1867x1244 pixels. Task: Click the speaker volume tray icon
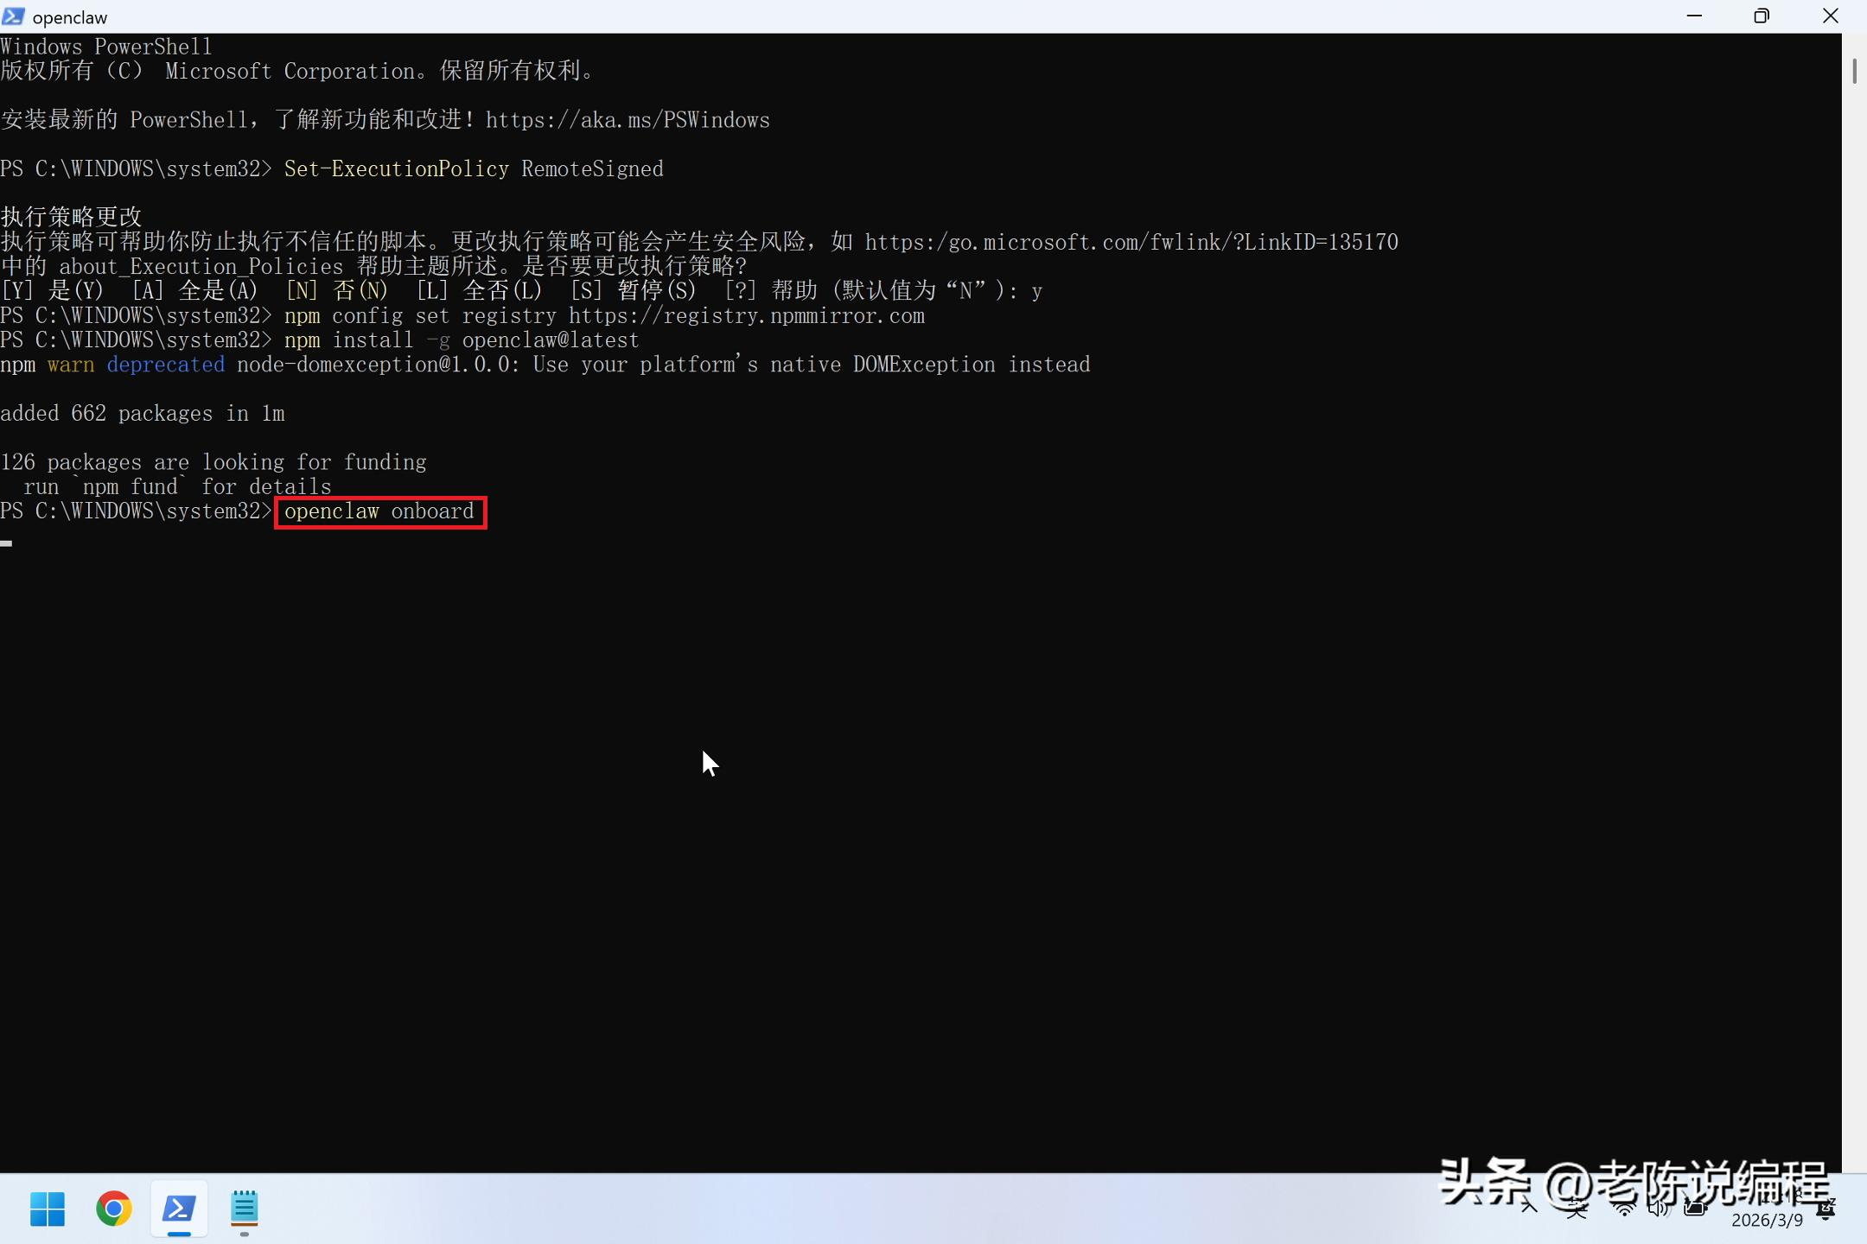click(x=1658, y=1209)
